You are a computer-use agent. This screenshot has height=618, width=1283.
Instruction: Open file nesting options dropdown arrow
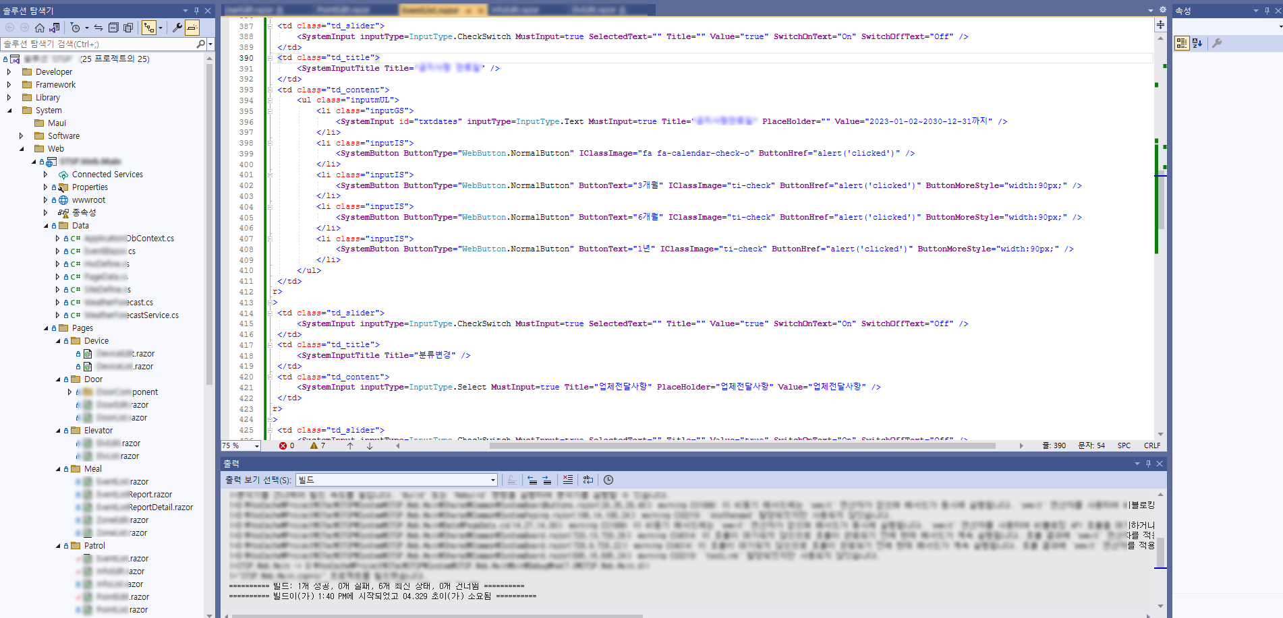point(161,28)
